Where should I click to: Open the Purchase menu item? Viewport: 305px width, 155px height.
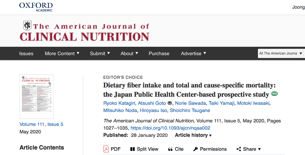click(x=159, y=53)
